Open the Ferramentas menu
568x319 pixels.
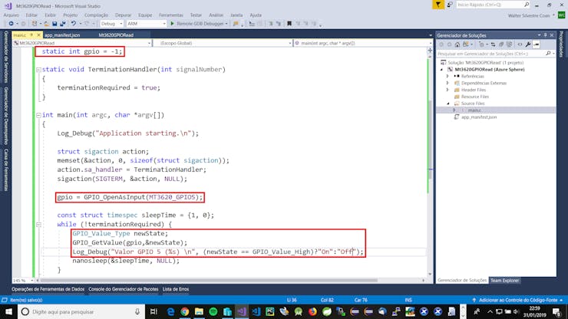coord(171,15)
